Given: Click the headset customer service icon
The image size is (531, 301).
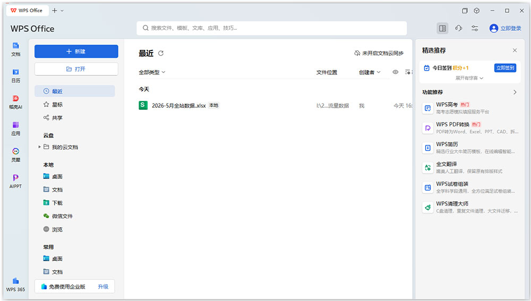Looking at the screenshot, I should click(459, 28).
